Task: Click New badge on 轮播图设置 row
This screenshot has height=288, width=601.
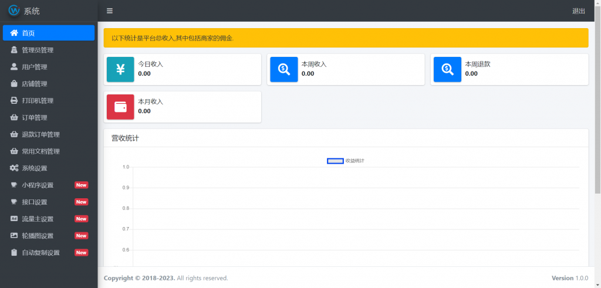Action: (81, 236)
